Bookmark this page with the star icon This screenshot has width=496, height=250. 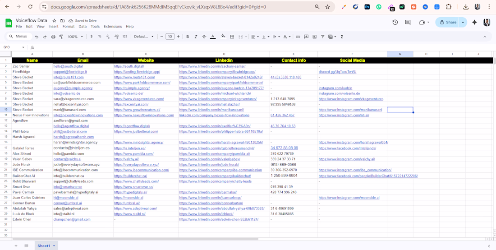click(327, 7)
